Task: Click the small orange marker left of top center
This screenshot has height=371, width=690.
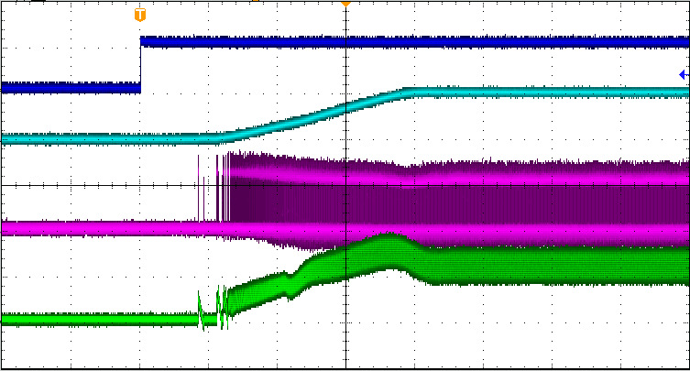Action: (x=256, y=2)
